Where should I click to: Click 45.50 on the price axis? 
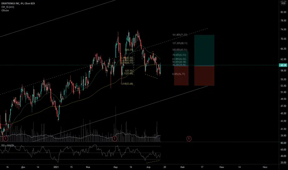click(283, 113)
